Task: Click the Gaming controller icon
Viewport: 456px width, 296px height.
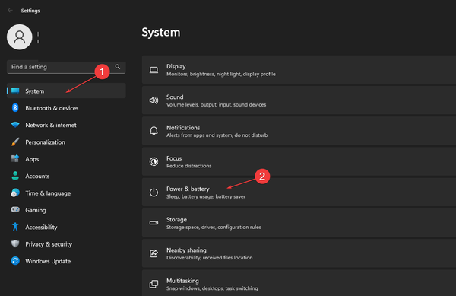Action: coord(15,209)
